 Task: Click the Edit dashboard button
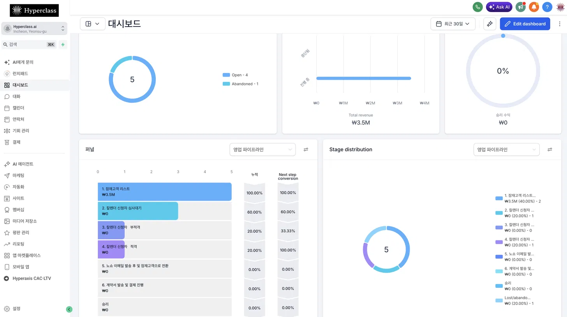(x=525, y=24)
